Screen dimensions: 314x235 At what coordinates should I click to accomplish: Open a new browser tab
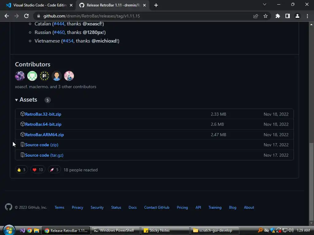[156, 5]
